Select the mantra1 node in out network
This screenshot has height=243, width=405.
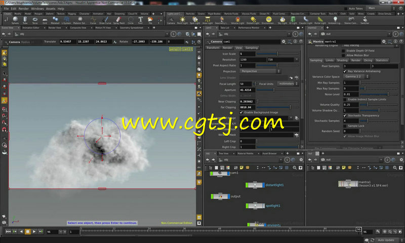point(348,184)
